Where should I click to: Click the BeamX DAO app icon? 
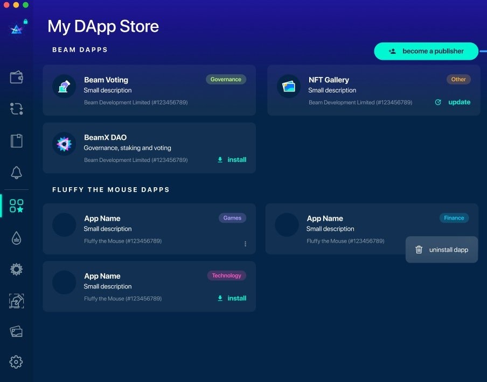click(x=64, y=144)
